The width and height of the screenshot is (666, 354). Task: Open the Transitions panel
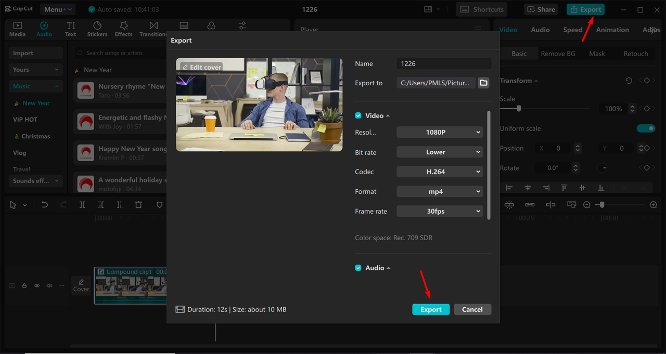[152, 29]
